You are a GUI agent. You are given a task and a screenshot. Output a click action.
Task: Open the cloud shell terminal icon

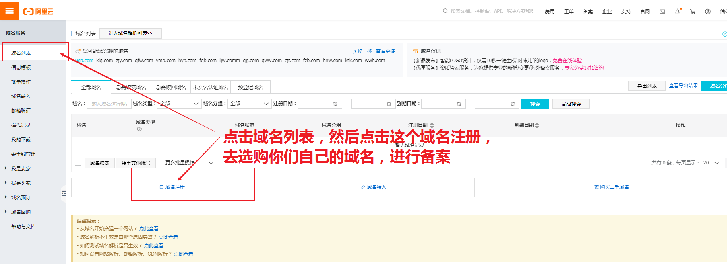coord(662,12)
